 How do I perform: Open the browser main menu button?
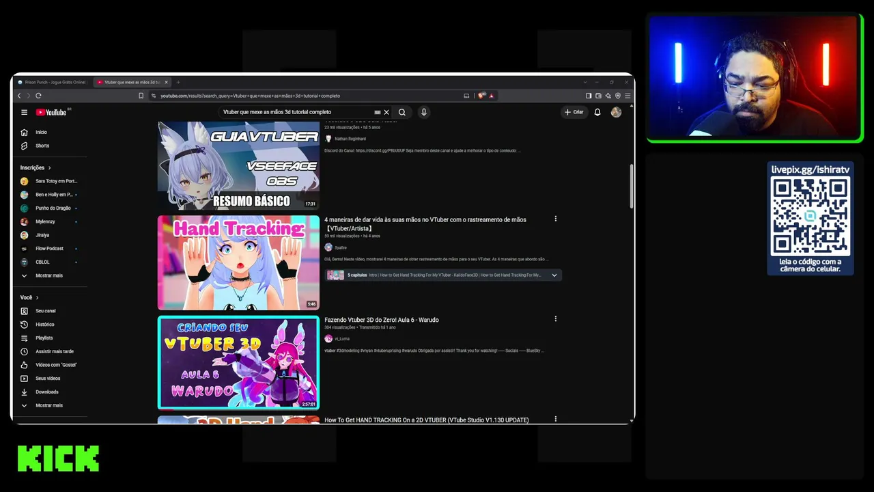tap(628, 96)
